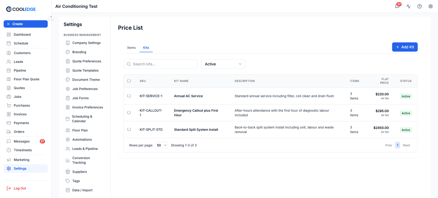This screenshot has height=198, width=438.
Task: Click the Prev pagination button
Action: [x=389, y=145]
